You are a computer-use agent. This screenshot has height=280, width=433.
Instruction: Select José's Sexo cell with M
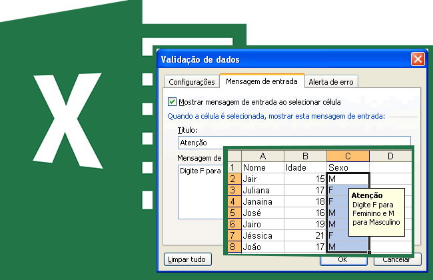(338, 213)
